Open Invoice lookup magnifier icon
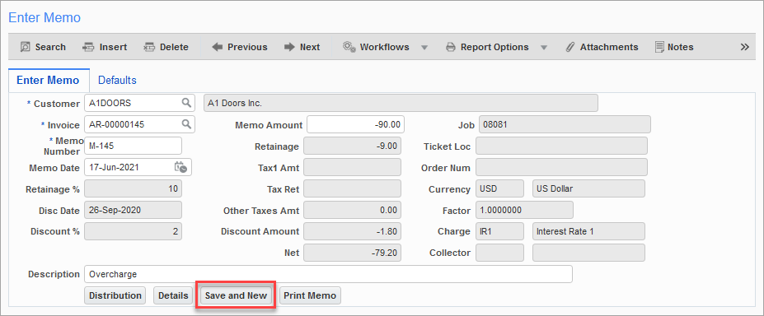This screenshot has width=764, height=316. pos(186,124)
